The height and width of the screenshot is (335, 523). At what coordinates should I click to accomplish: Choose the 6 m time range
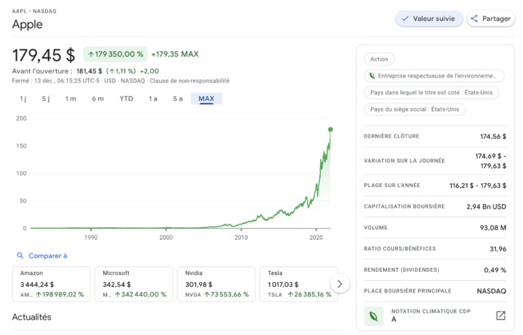(98, 99)
